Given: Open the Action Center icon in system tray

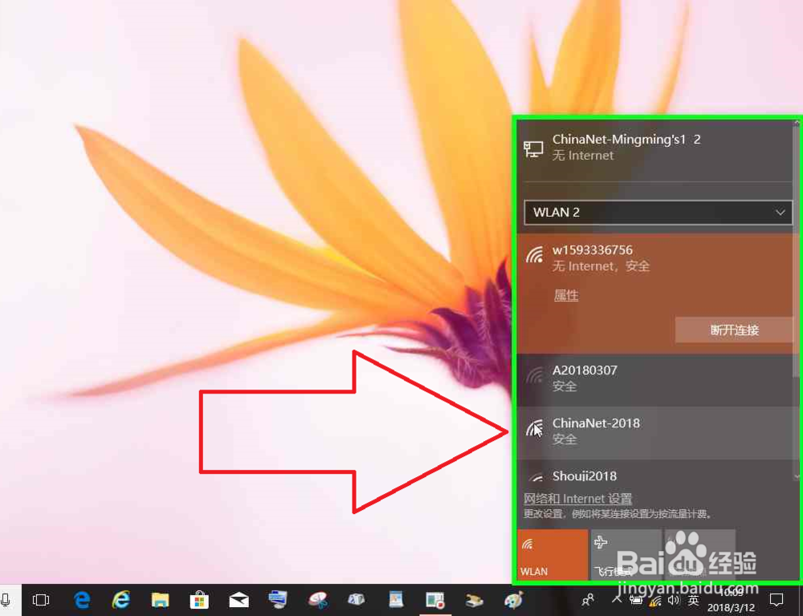Looking at the screenshot, I should click(x=776, y=600).
